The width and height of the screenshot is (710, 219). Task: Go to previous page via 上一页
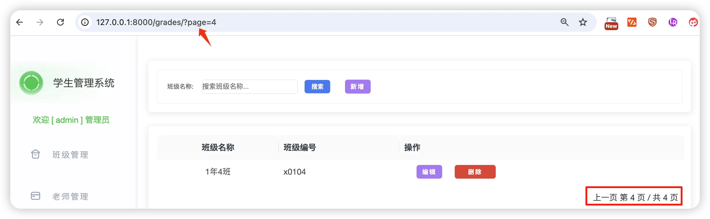(605, 197)
